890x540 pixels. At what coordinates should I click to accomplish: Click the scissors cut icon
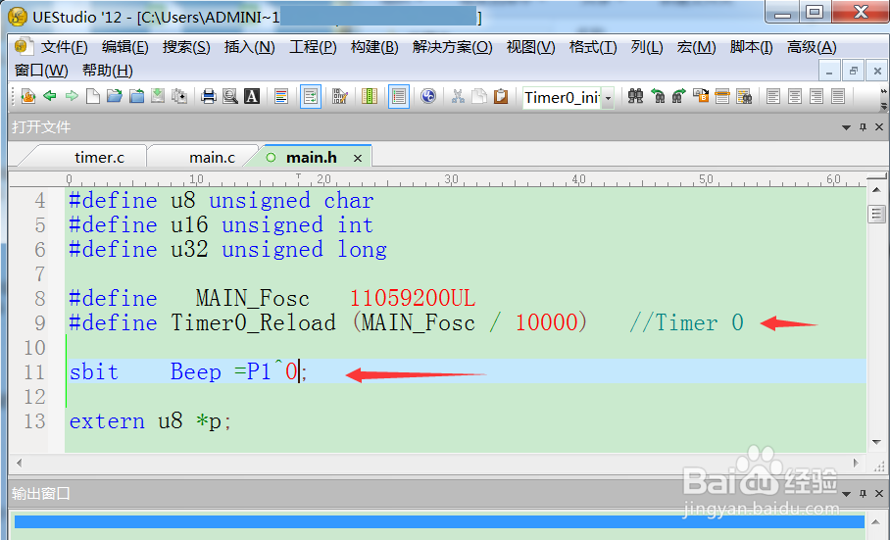coord(458,96)
